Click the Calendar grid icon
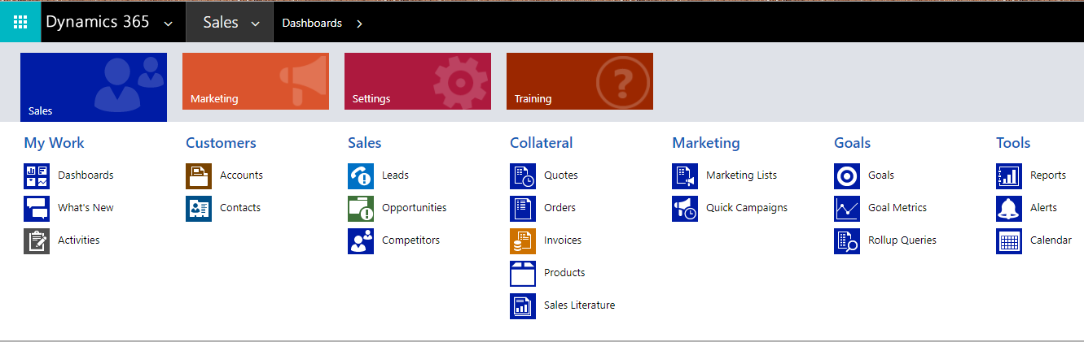 (x=1009, y=240)
